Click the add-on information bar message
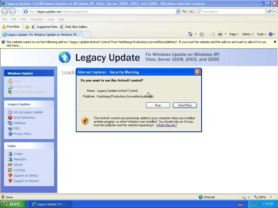Image resolution: width=278 pixels, height=208 pixels. tap(136, 44)
